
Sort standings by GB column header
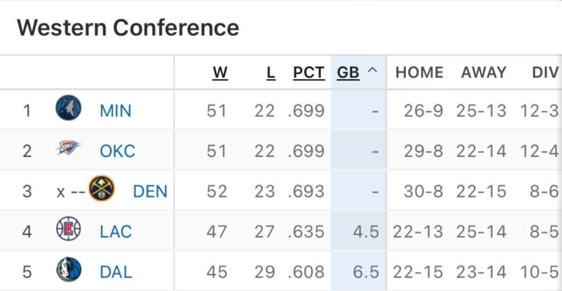(348, 73)
